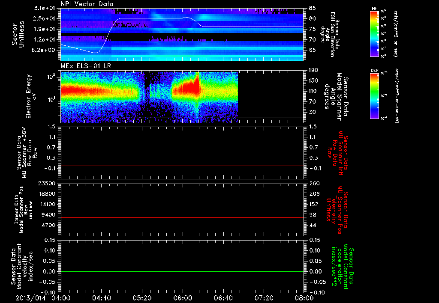The height and width of the screenshot is (303, 439).
Task: Click the red "MU Scanner Inh Raw Data" title
Action: [338, 153]
